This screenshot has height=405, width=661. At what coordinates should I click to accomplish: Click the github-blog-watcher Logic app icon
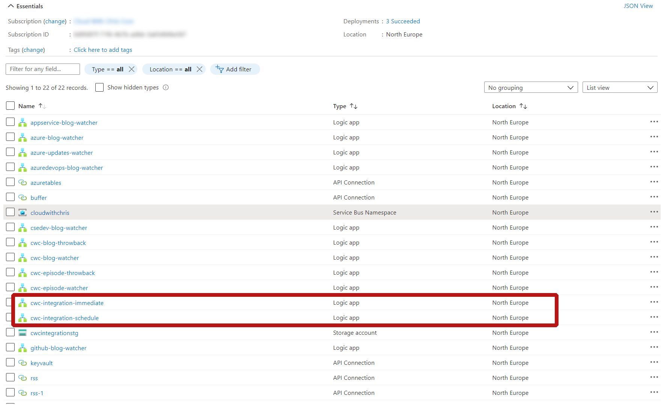coord(23,348)
